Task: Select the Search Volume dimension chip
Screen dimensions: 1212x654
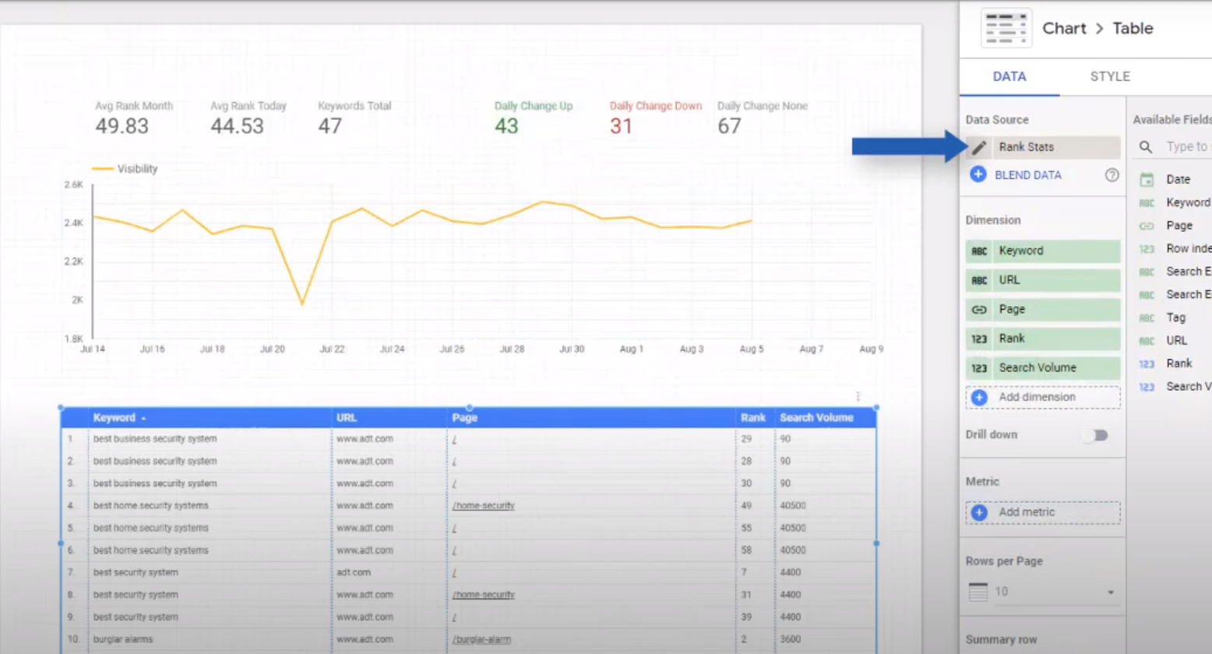Action: [1042, 367]
